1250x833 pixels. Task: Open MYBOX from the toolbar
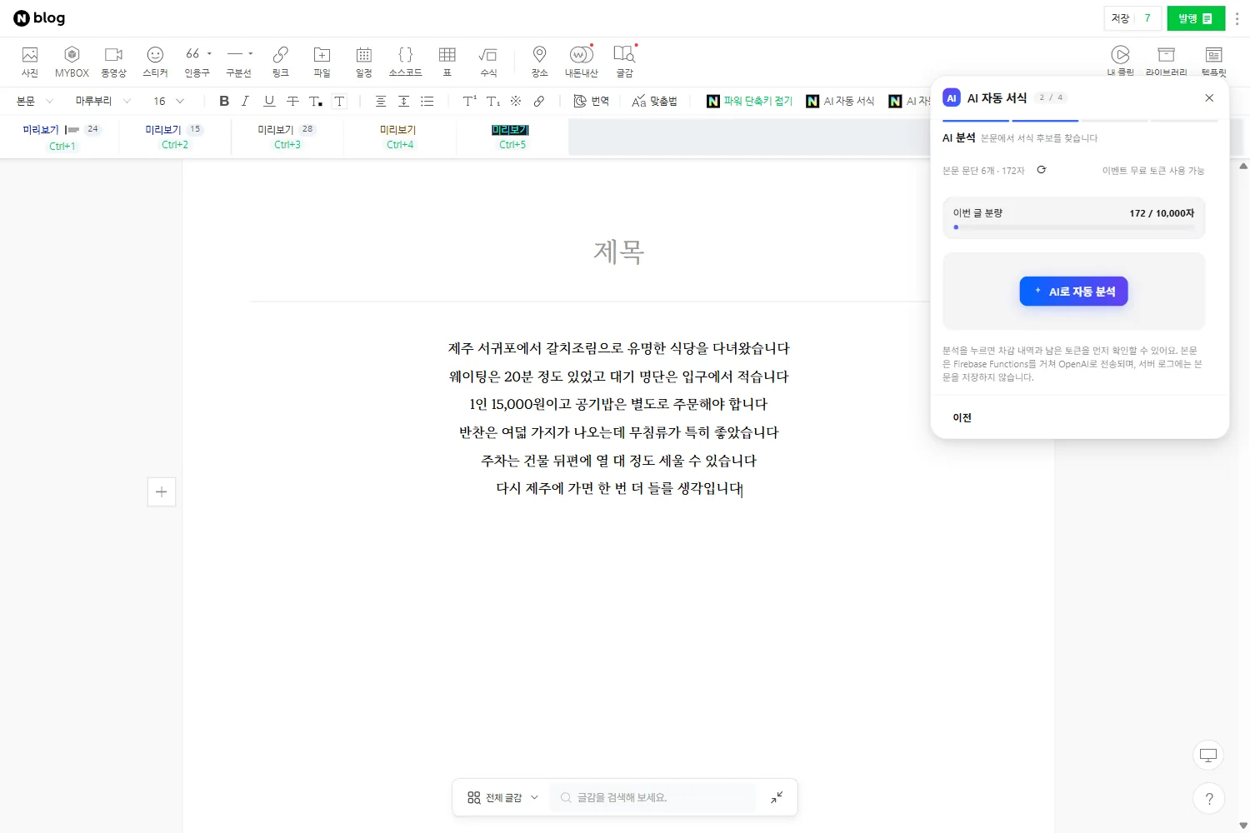[72, 62]
